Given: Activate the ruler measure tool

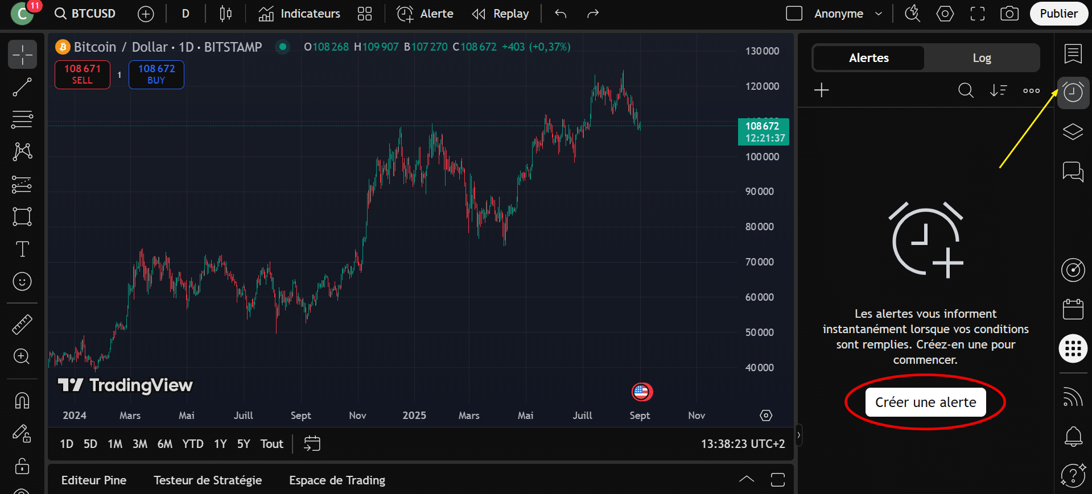Looking at the screenshot, I should (x=22, y=325).
